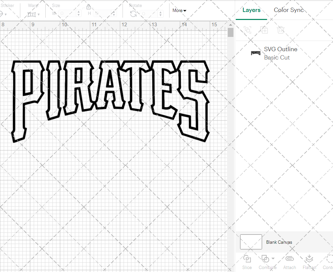Click the Group layers icon
This screenshot has width=333, height=272.
click(x=247, y=30)
